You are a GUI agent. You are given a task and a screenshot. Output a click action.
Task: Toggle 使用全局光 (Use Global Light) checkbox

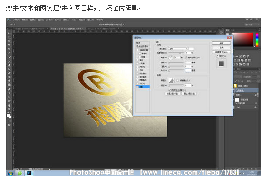click(186, 58)
